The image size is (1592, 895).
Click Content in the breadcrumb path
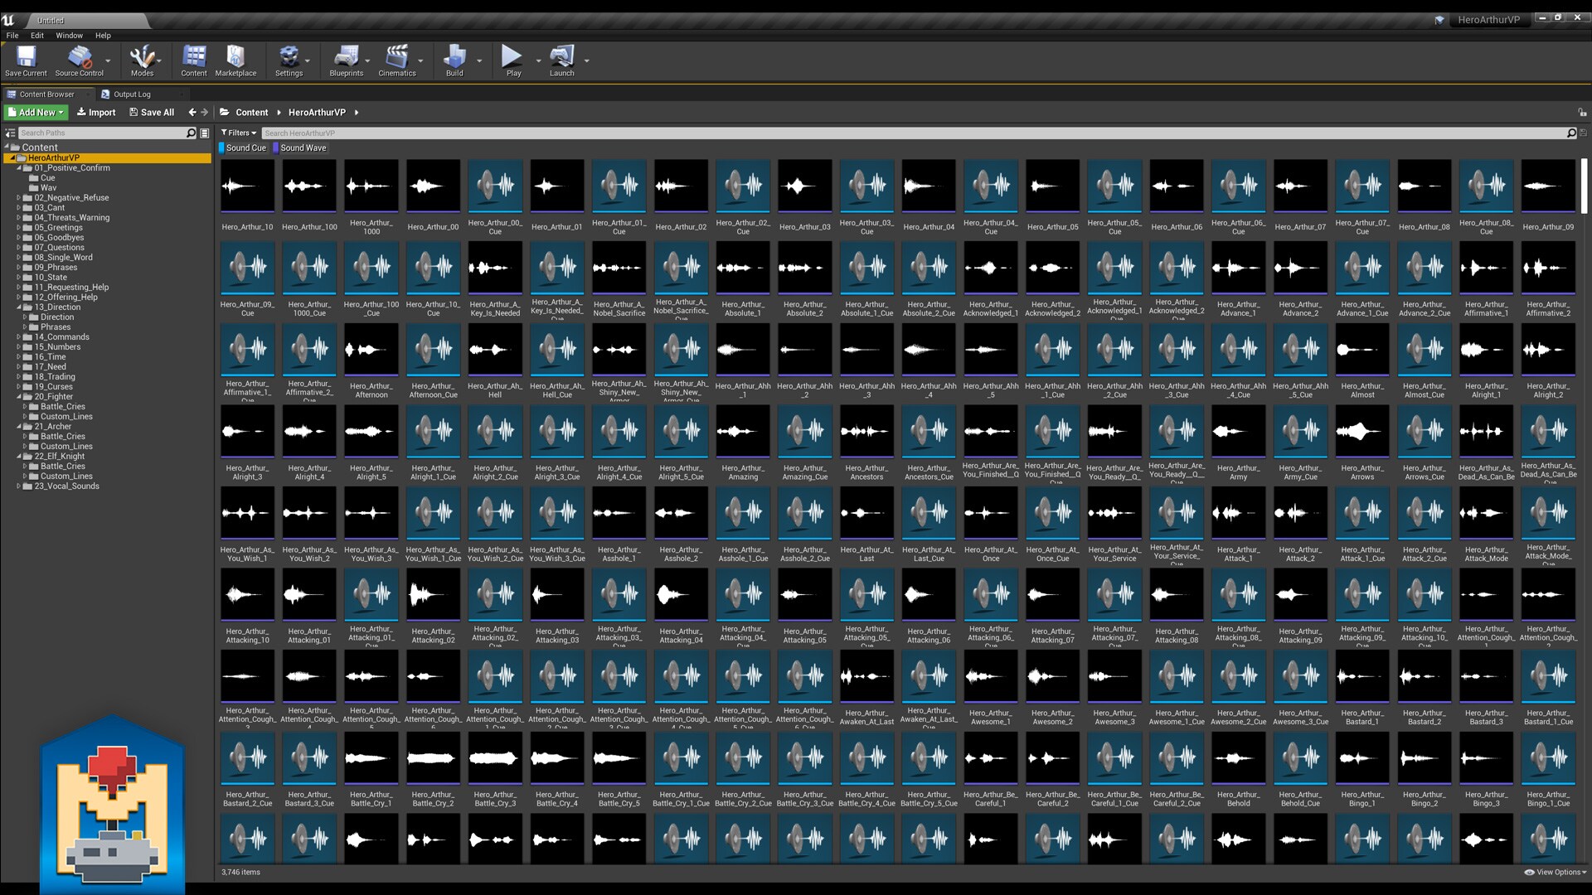(x=251, y=112)
